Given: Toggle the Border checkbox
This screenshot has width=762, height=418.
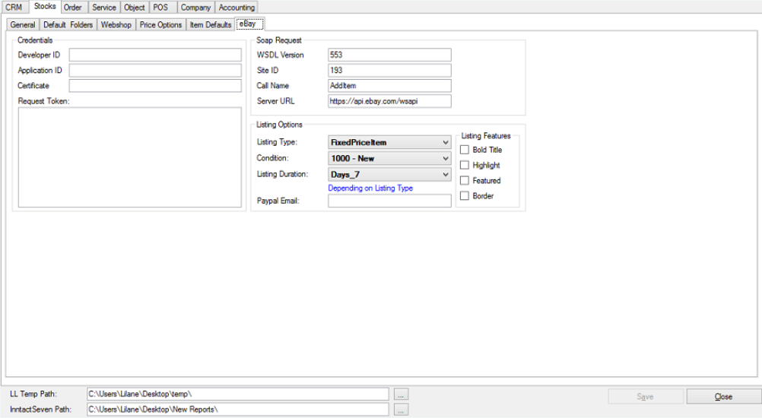Looking at the screenshot, I should (465, 195).
